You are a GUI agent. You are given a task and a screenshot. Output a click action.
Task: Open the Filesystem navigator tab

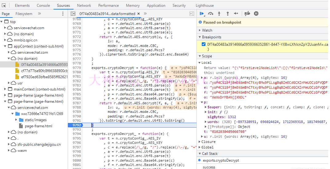[x=24, y=14]
